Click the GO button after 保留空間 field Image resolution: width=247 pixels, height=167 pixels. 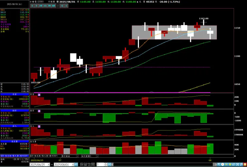pyautogui.click(x=109, y=165)
